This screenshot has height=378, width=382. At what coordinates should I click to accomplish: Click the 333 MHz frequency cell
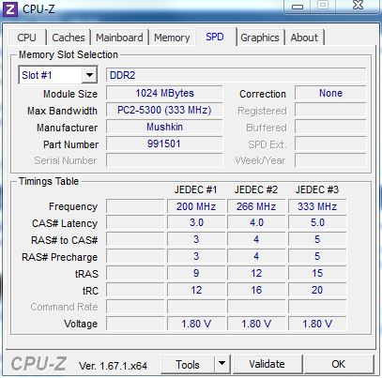pos(317,206)
